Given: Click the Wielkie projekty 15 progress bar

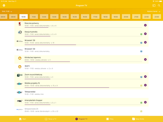Looking at the screenshot, I should click(x=83, y=88).
